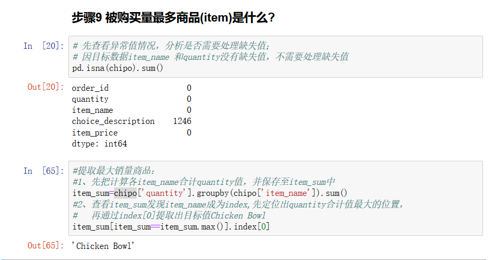
Task: Click the 步骤9 heading text
Action: tap(173, 18)
